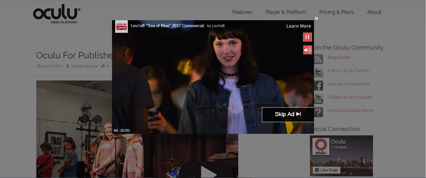426x178 pixels.
Task: Click author link Billy Miranda
Action: 87,66
